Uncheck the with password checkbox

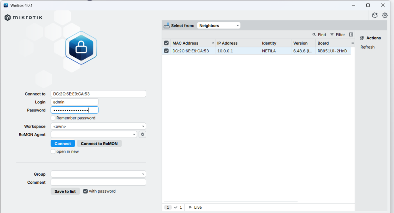coord(85,191)
